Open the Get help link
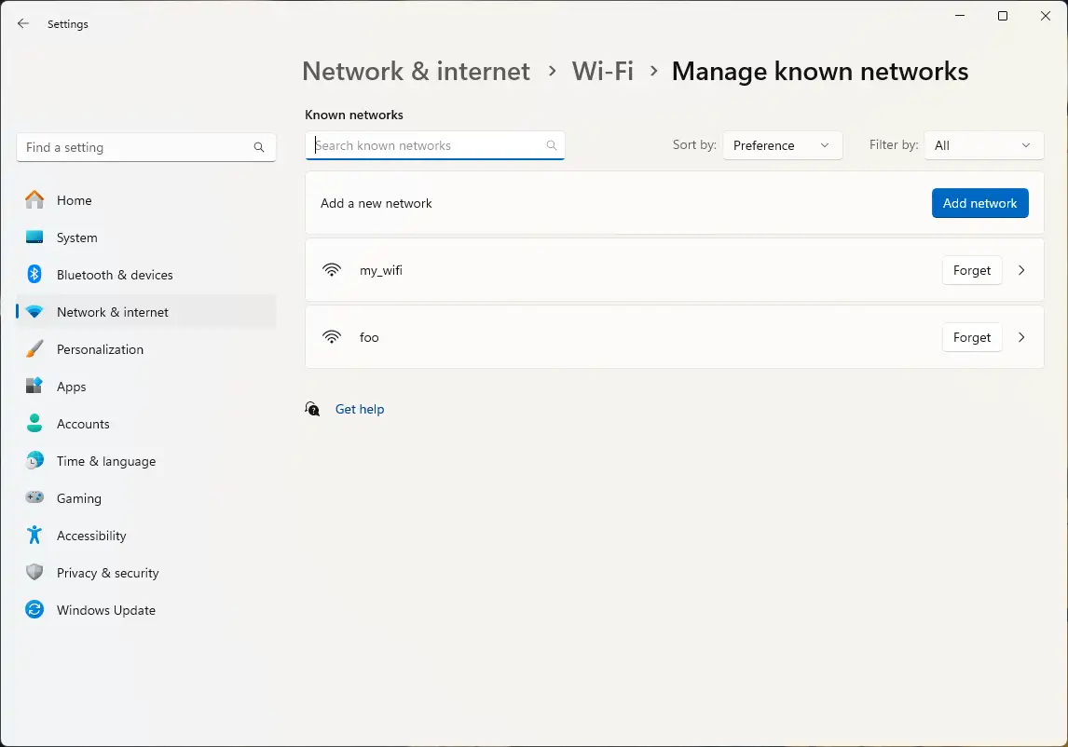This screenshot has height=747, width=1068. point(360,409)
